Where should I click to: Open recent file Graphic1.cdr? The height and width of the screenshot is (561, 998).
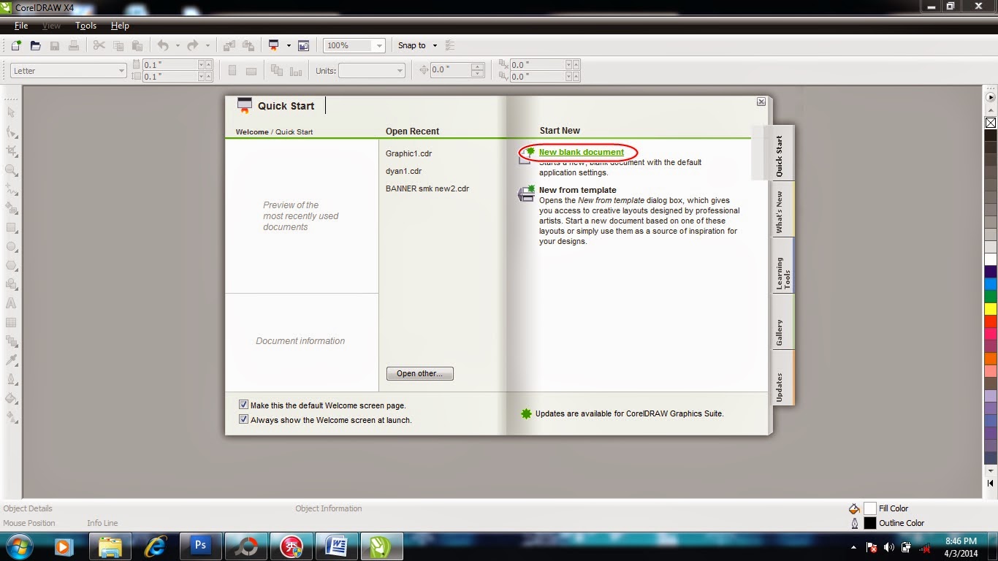tap(409, 153)
